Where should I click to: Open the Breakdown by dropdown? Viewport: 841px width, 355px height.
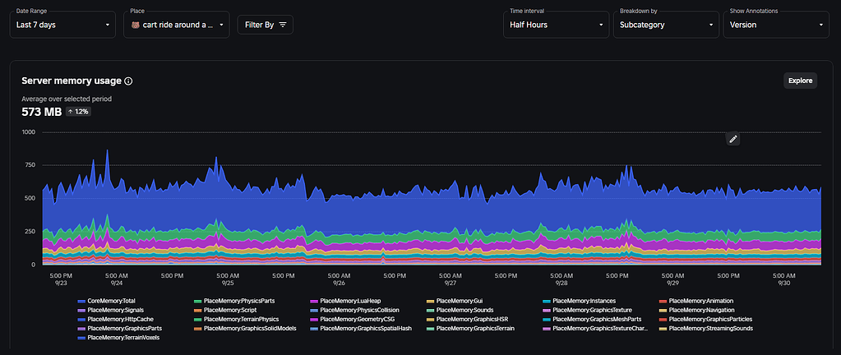pos(666,25)
